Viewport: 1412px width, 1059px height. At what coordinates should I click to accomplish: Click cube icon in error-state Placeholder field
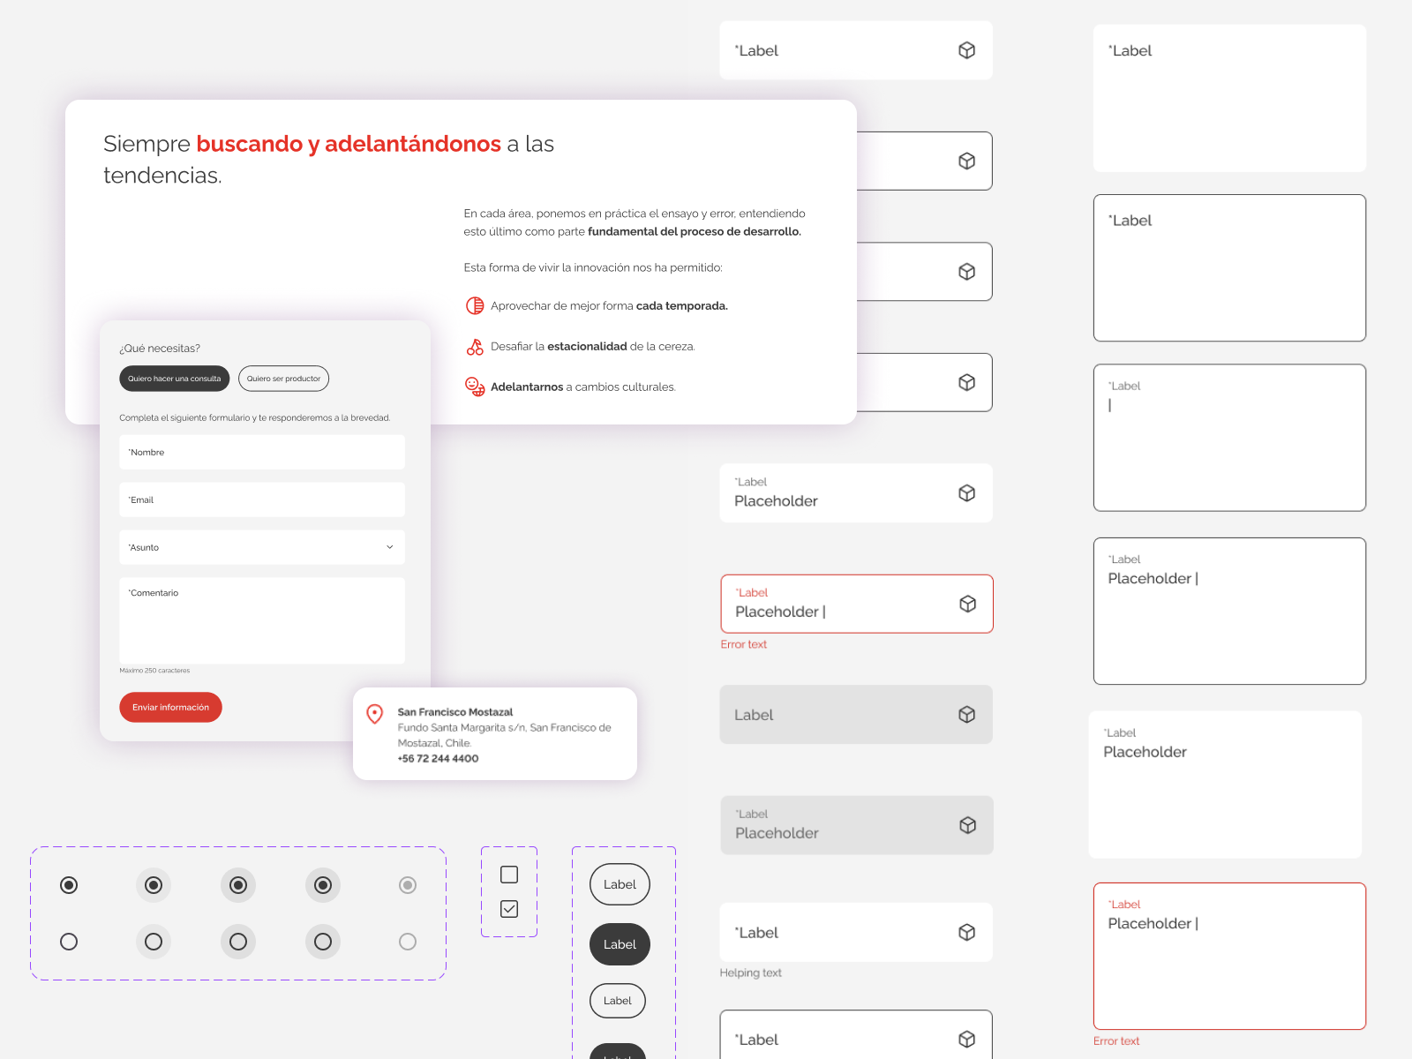pos(967,604)
